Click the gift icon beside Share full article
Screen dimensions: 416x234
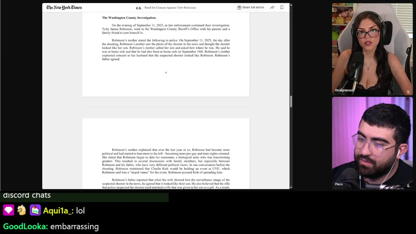pyautogui.click(x=239, y=7)
